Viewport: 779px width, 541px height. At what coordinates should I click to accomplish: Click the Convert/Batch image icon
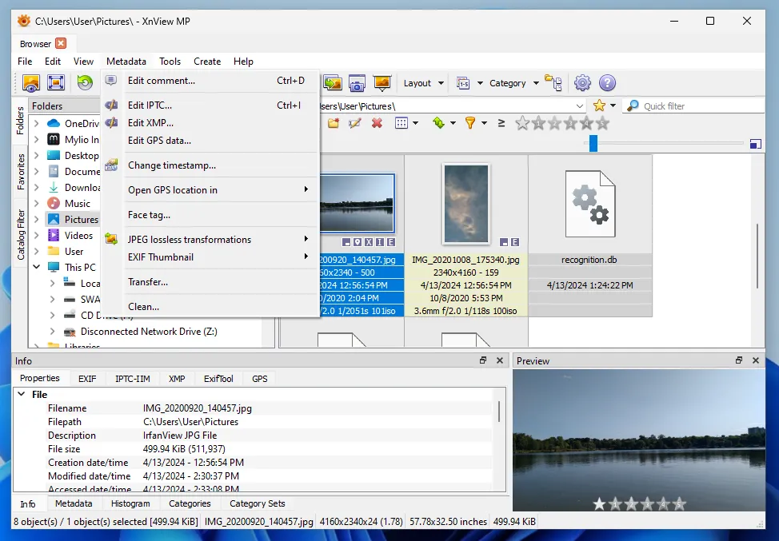click(333, 83)
